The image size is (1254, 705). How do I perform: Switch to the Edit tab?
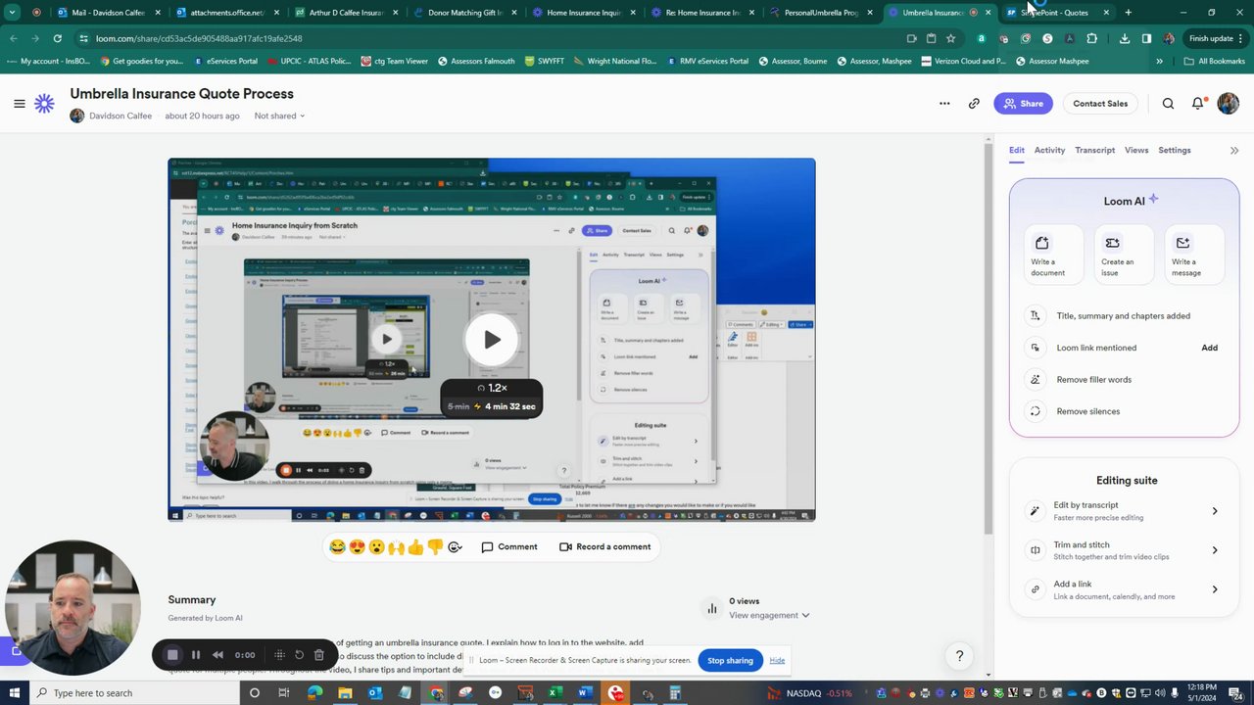point(1016,150)
